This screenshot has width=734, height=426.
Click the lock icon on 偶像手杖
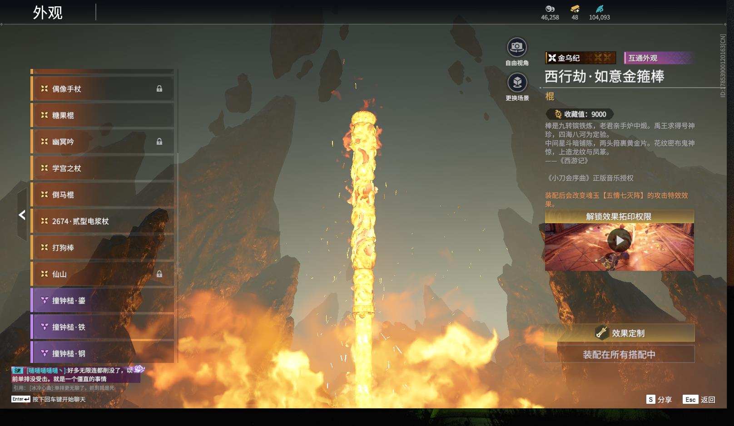(x=159, y=89)
